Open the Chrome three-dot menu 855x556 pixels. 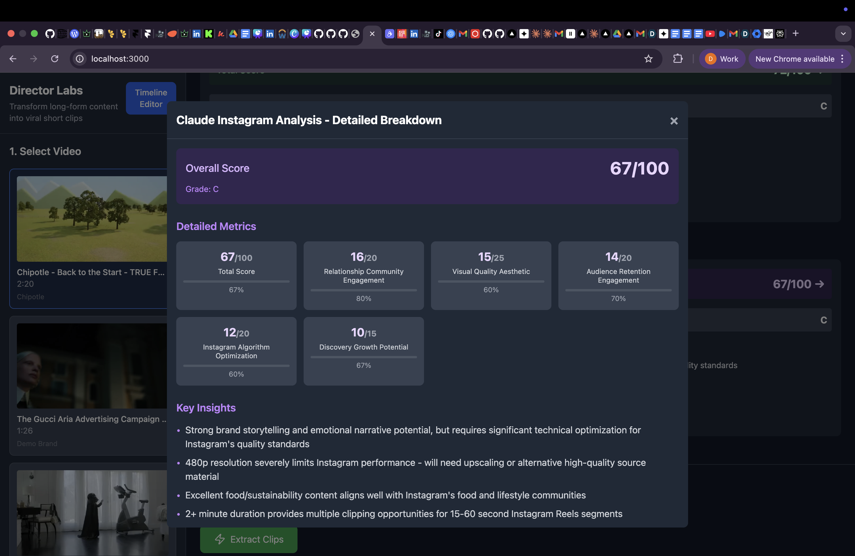(x=842, y=59)
